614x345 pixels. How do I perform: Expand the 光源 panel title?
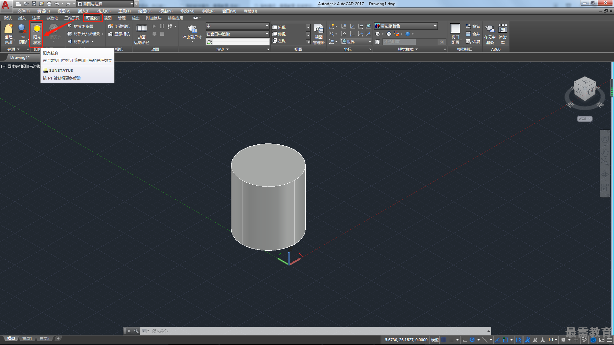(x=13, y=49)
